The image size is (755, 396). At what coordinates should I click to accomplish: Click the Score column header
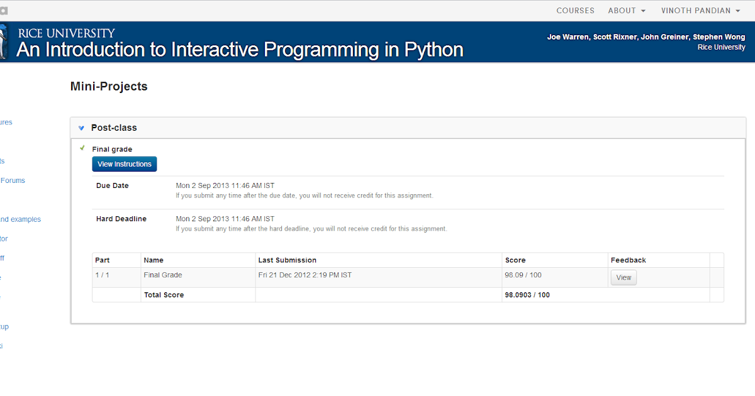pyautogui.click(x=515, y=260)
